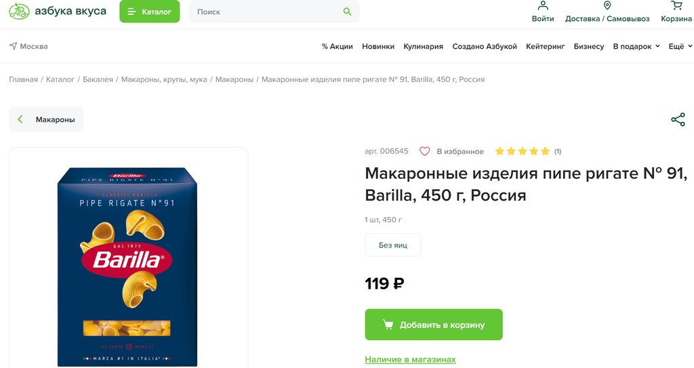Screen dimensions: 694x368
Task: Click the share icon
Action: pos(678,120)
